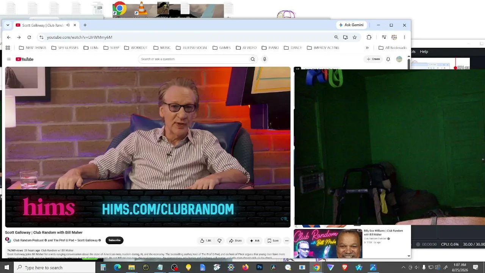Open more actions for the video

pos(287,240)
